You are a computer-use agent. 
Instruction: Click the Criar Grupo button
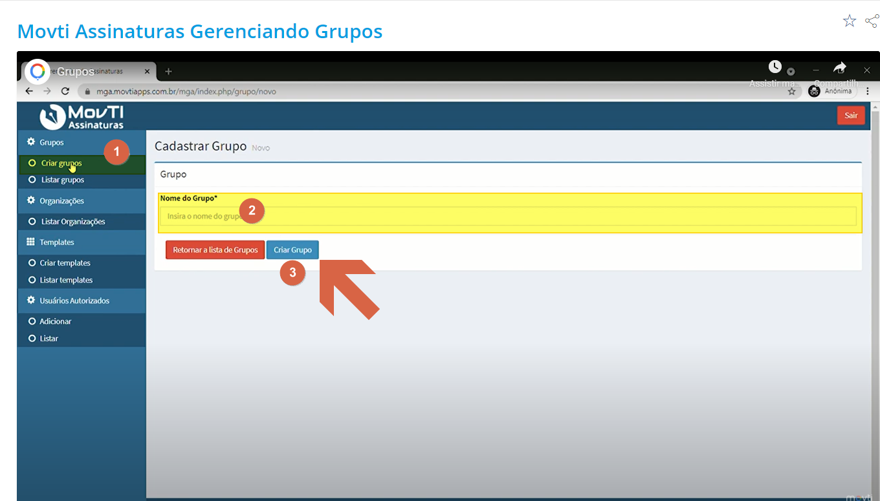292,250
